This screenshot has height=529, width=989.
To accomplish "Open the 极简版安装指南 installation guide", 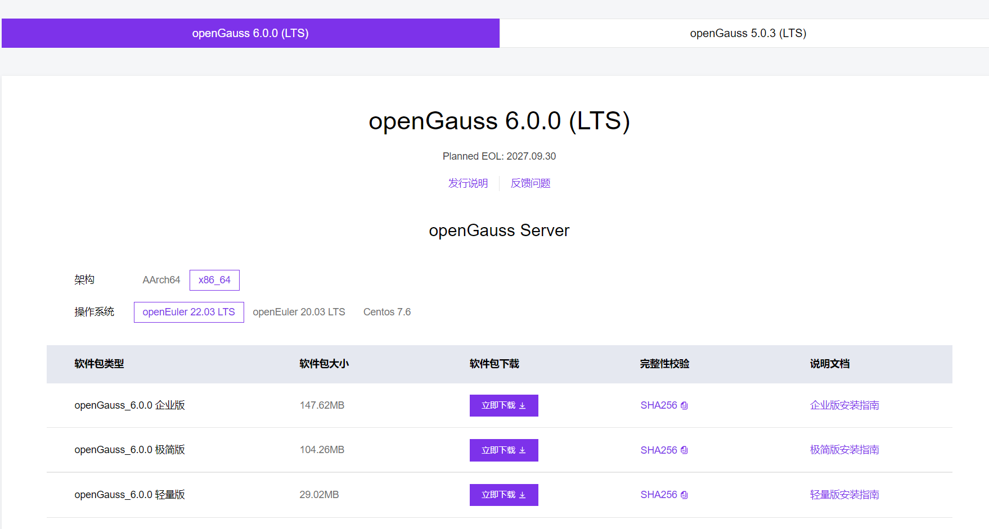I will click(844, 450).
